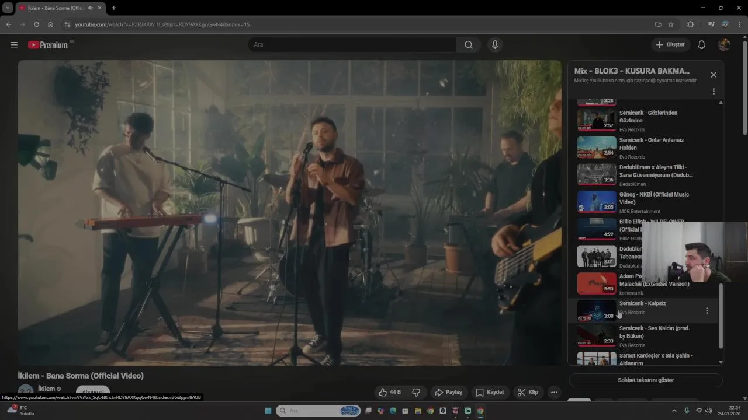Open browser extensions puzzle icon
748x420 pixels.
pos(690,24)
